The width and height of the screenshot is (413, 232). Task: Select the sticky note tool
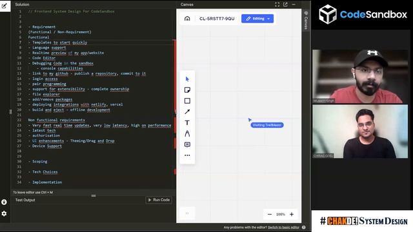pyautogui.click(x=187, y=90)
